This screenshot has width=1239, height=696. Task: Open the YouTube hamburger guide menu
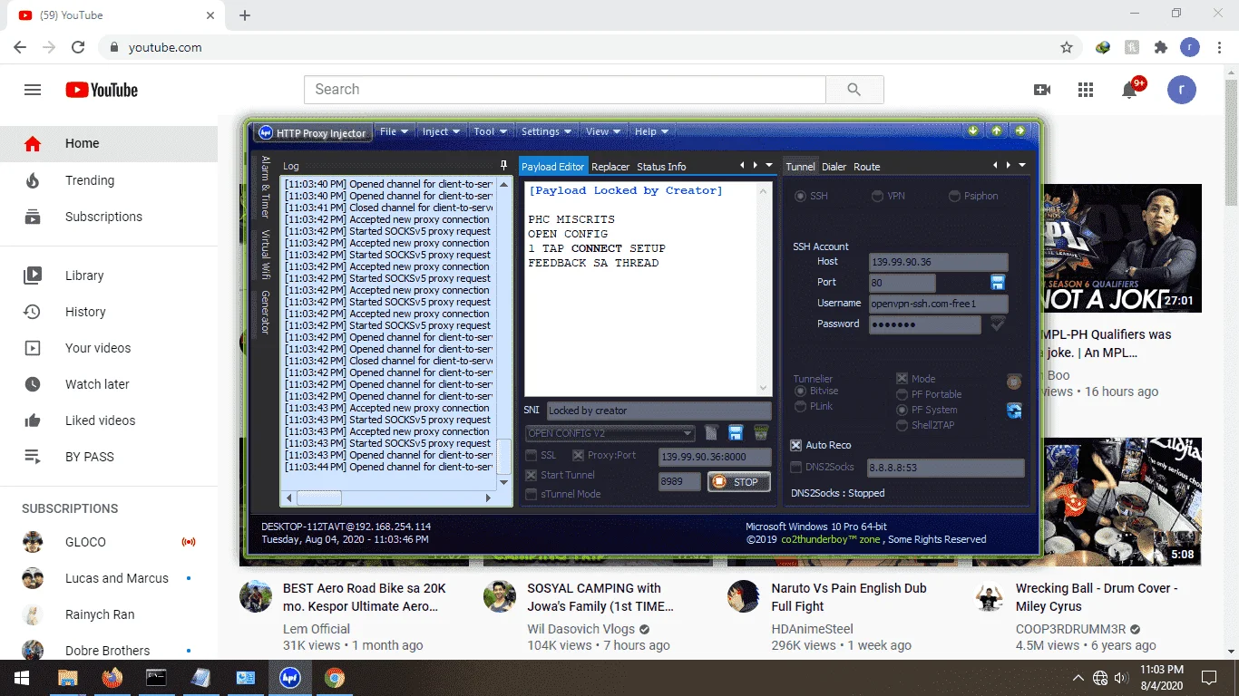(x=33, y=90)
